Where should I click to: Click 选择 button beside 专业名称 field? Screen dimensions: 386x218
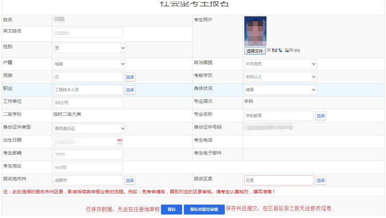coord(320,116)
